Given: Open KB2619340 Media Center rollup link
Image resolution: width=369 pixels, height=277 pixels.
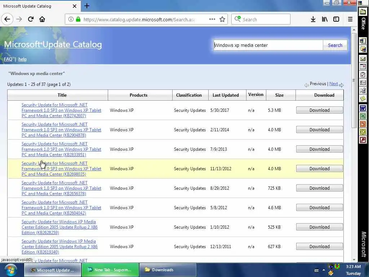Looking at the screenshot, I should coord(59,247).
